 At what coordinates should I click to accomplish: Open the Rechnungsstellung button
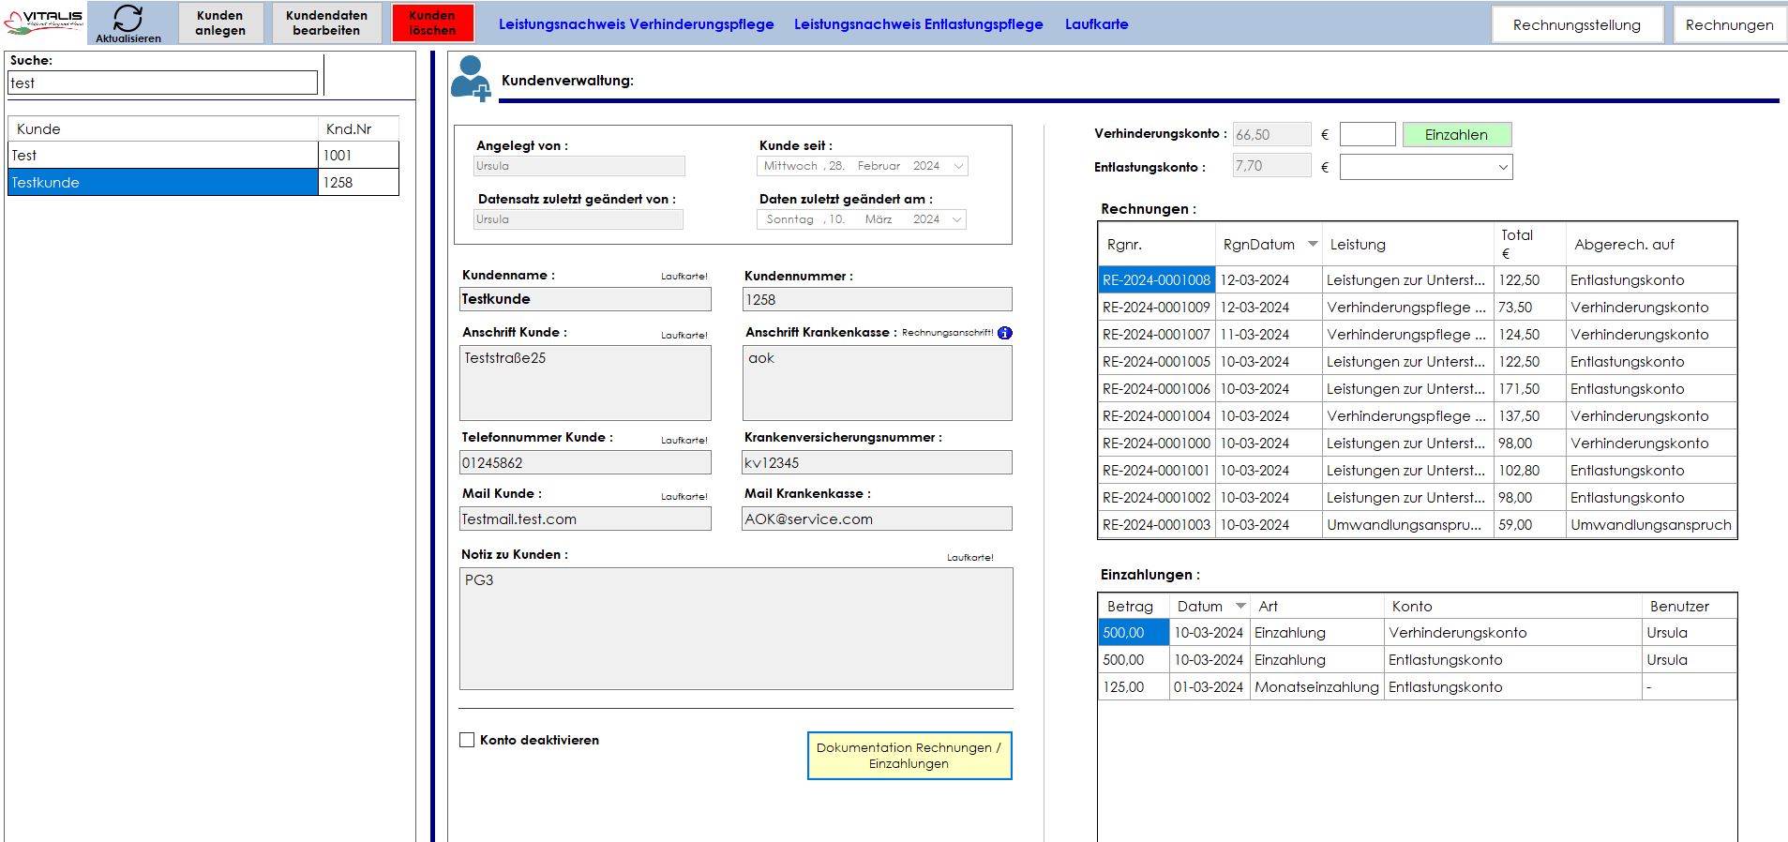tap(1576, 25)
